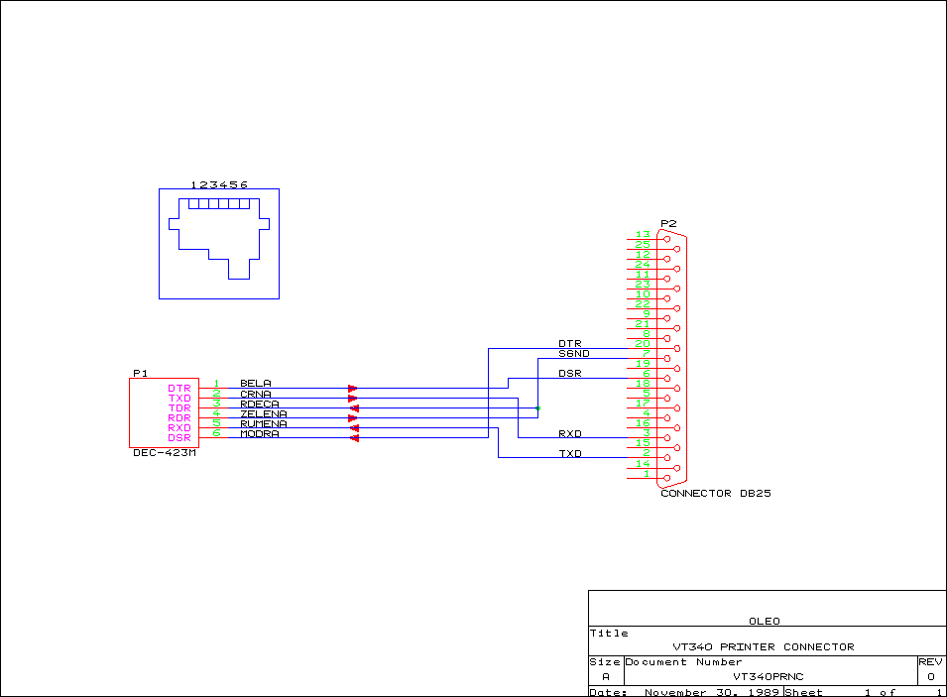Click the RJ jack pinout drawing

(x=219, y=243)
